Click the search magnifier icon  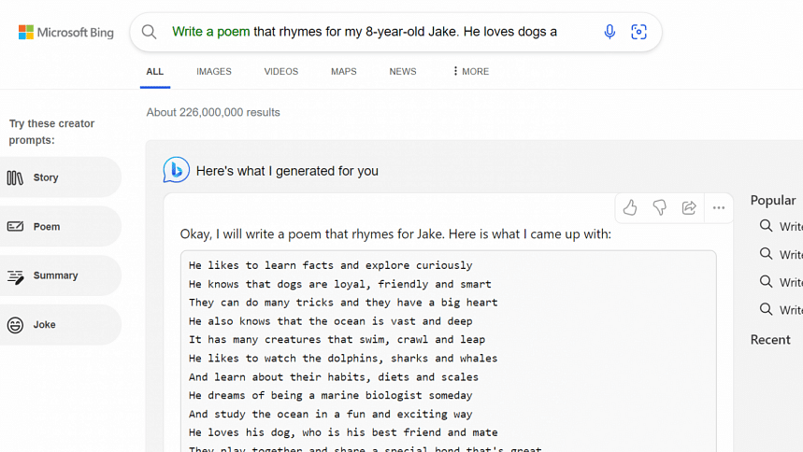coord(149,32)
